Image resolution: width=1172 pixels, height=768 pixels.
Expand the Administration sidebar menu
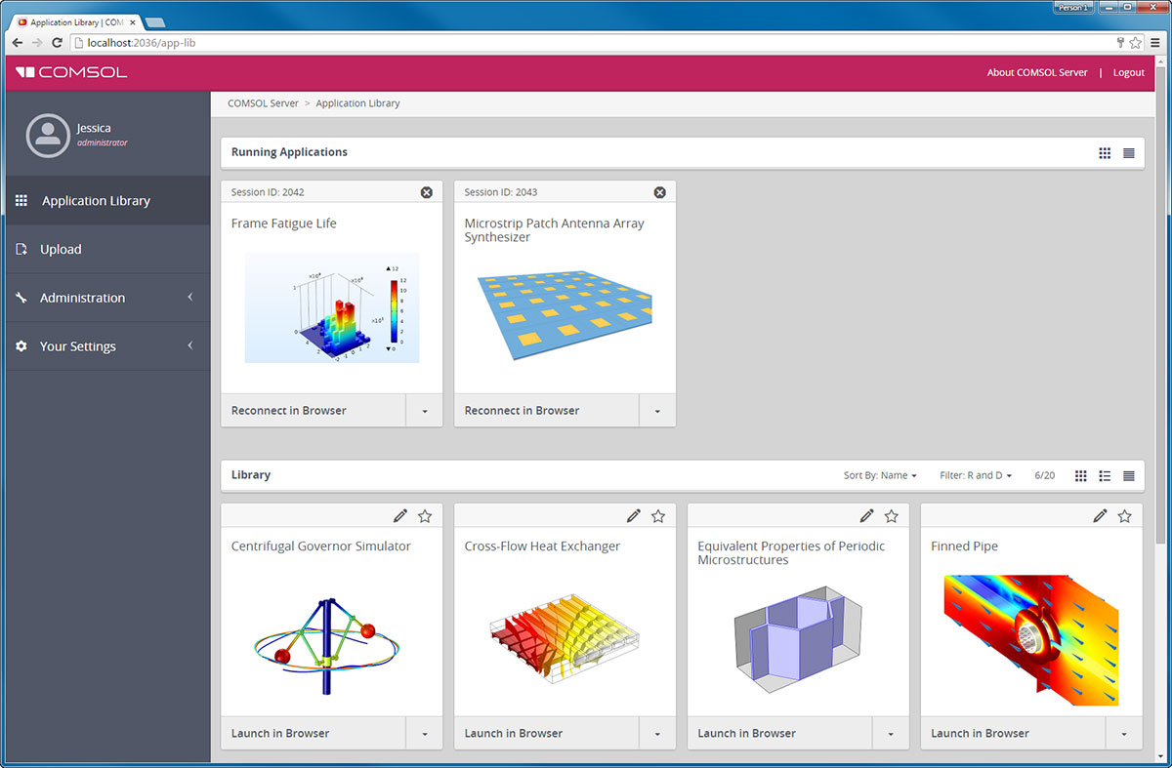point(105,298)
